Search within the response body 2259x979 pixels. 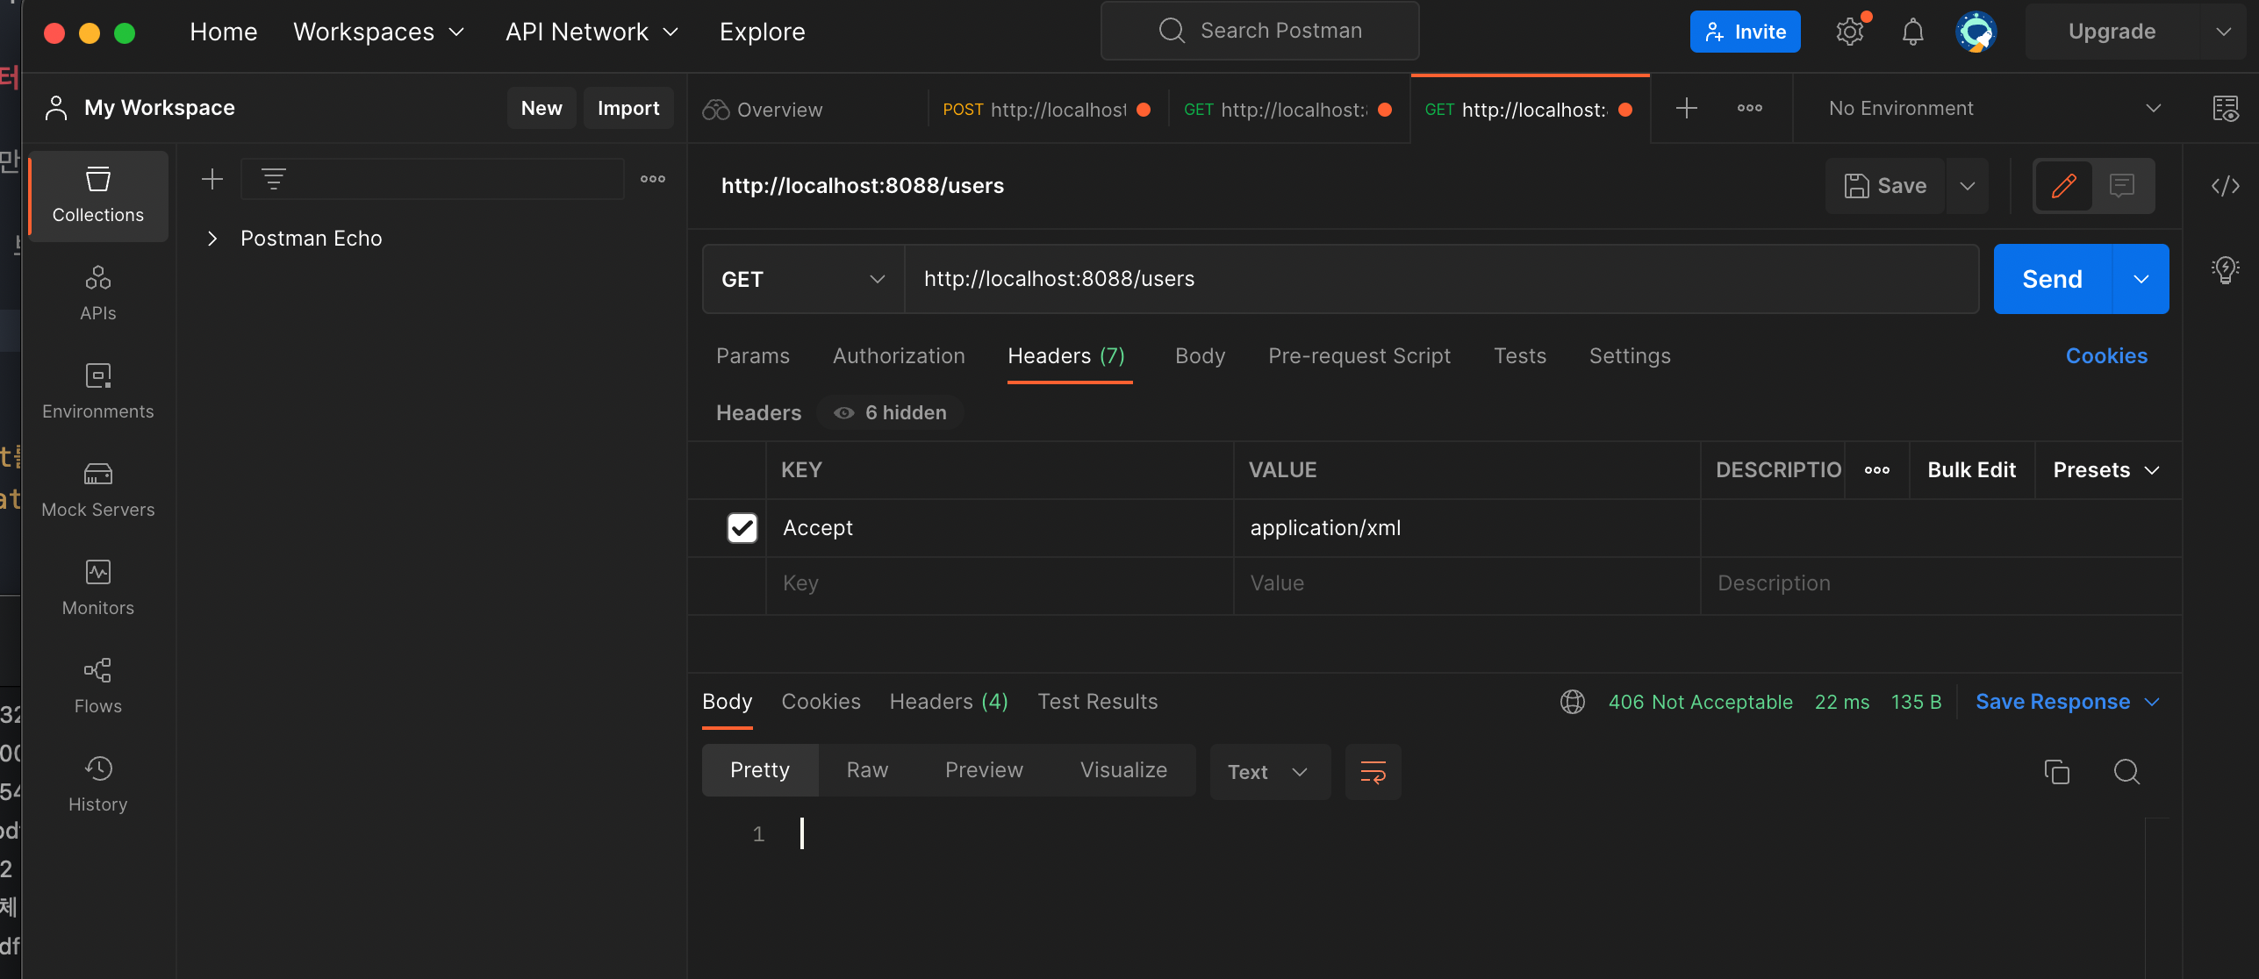pos(2126,772)
